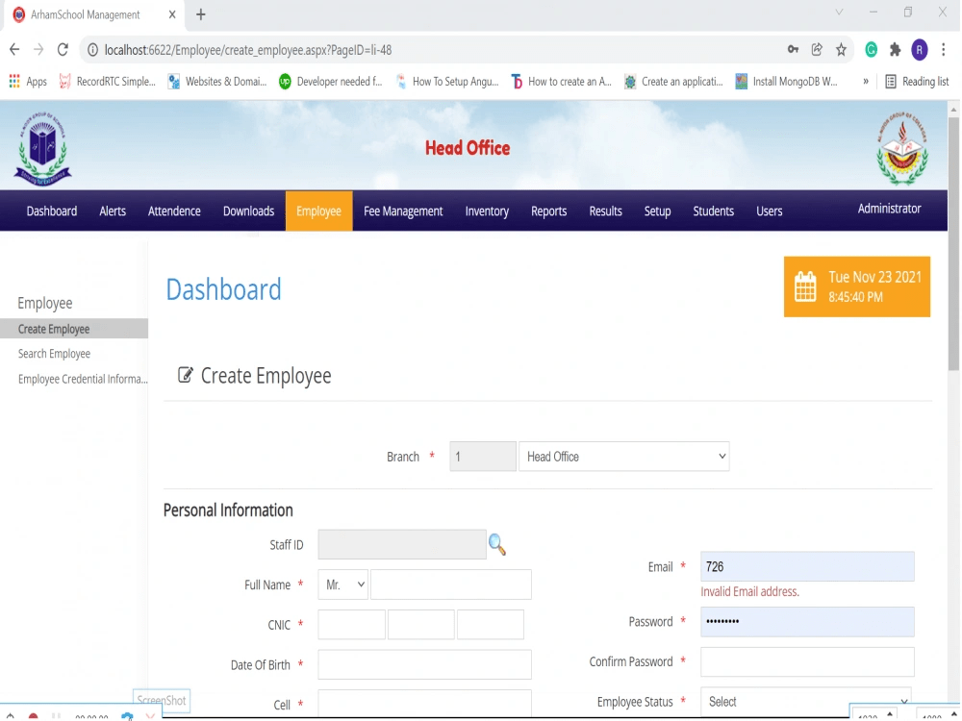
Task: Open the Results menu
Action: click(x=605, y=211)
